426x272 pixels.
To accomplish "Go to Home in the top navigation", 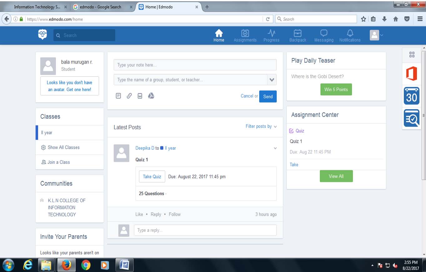I will click(219, 35).
